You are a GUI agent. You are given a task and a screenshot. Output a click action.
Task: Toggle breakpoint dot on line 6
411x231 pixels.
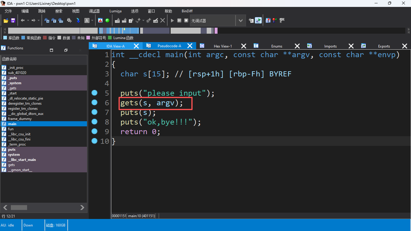pos(94,103)
